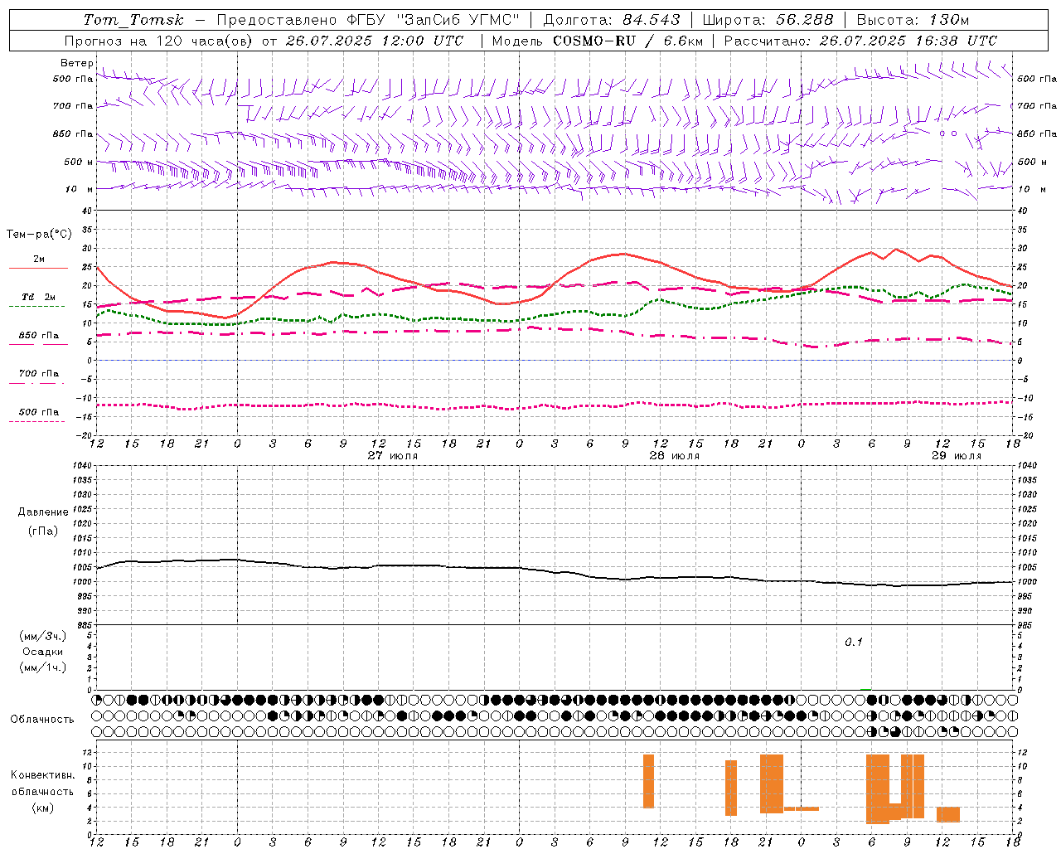This screenshot has height=849, width=1061.
Task: Click the Прогноз на 120 часа(ов) text
Action: pos(159,41)
